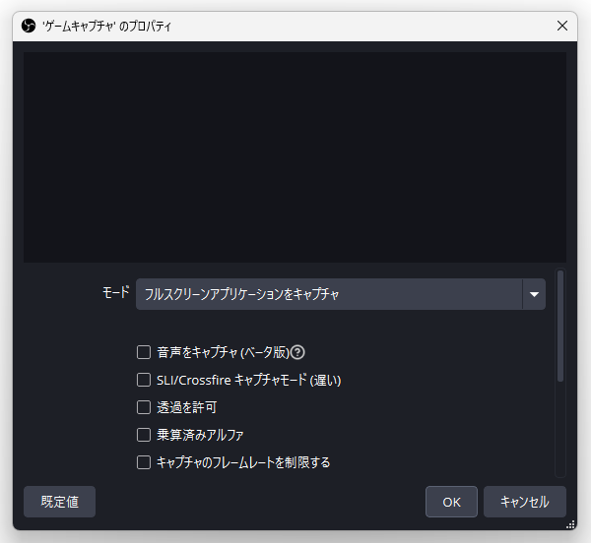
Task: Open help tooltip icon beside 音声をキャプチャ
Action: coord(297,352)
